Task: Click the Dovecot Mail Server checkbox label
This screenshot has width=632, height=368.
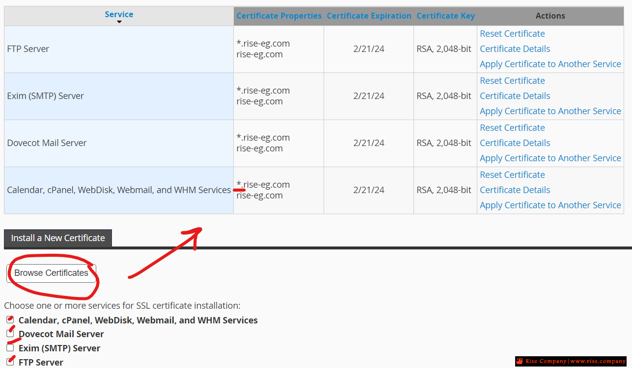Action: [x=61, y=334]
